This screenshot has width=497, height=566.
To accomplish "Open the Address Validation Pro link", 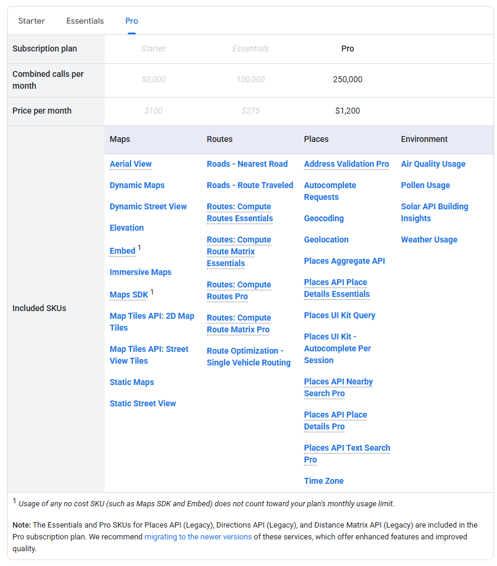I will click(x=346, y=164).
